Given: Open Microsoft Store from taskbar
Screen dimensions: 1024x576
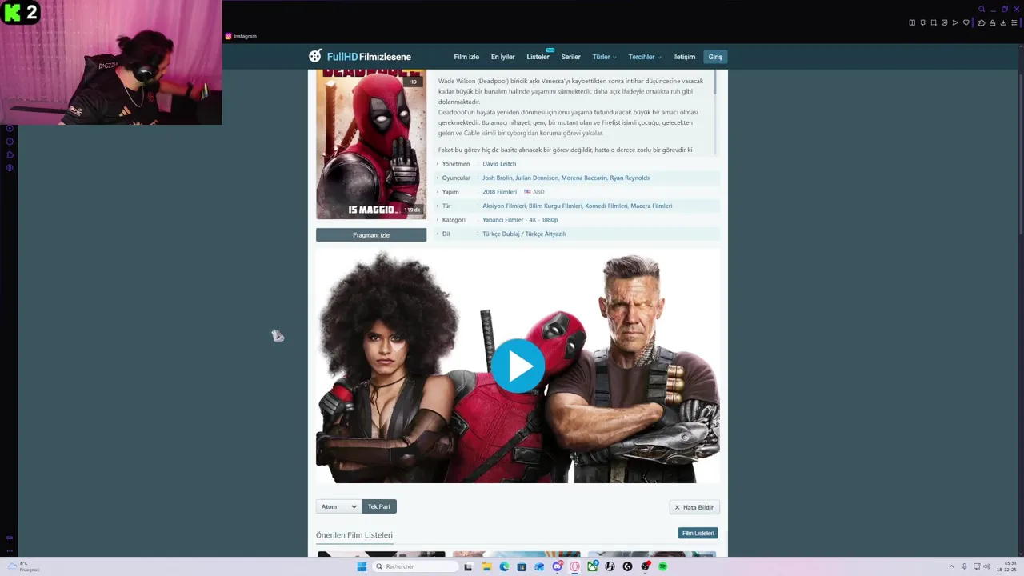Looking at the screenshot, I should tap(522, 566).
